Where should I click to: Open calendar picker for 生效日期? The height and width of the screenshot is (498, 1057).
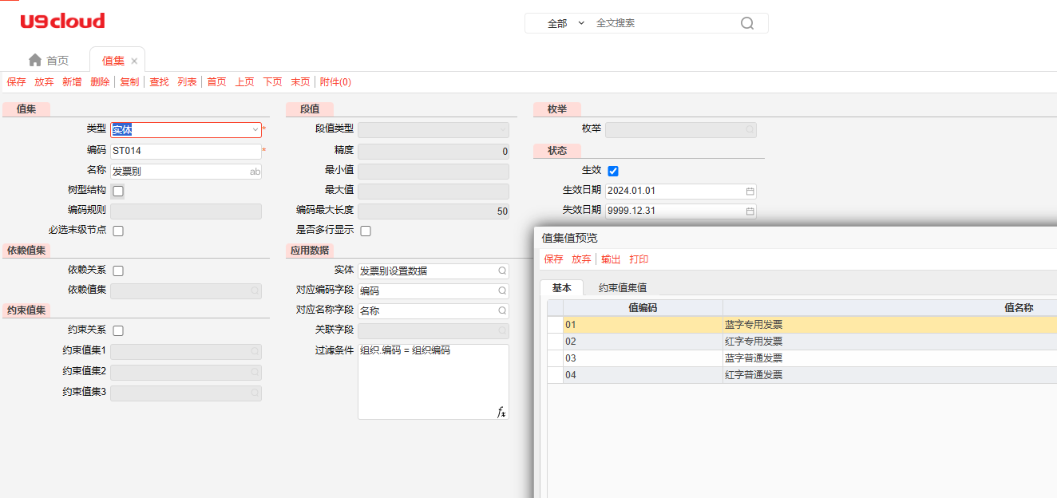pos(750,192)
